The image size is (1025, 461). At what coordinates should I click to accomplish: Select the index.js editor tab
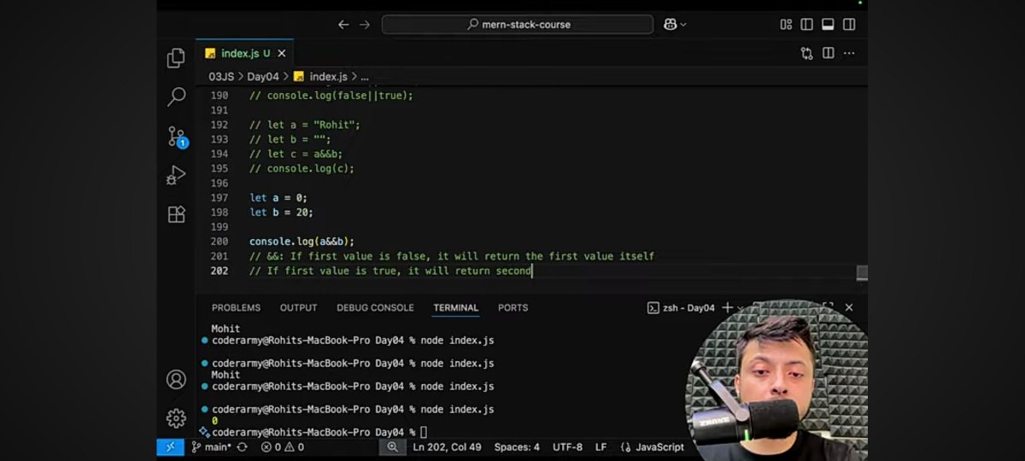pyautogui.click(x=244, y=53)
